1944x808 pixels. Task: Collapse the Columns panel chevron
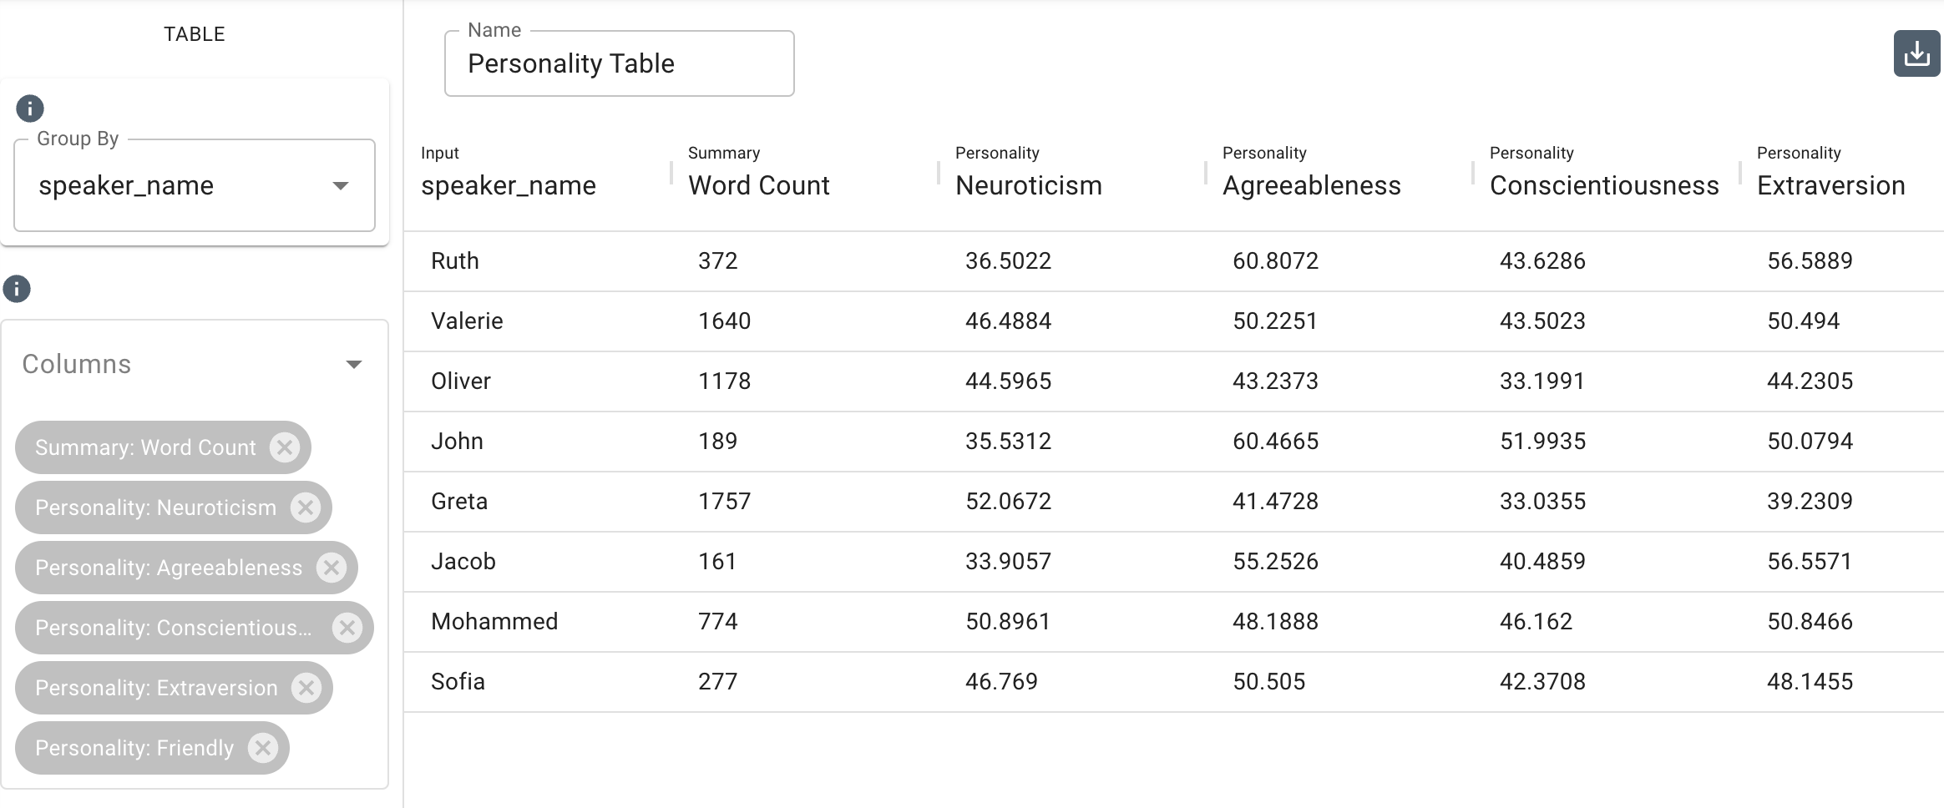[354, 364]
